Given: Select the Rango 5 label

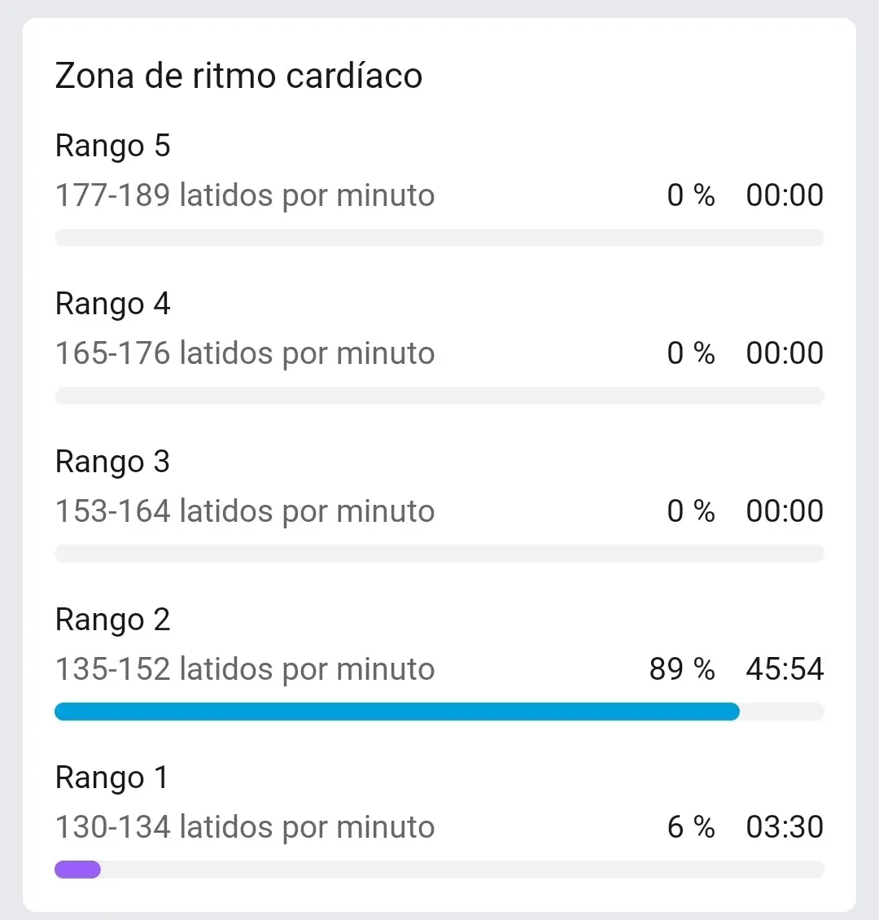Looking at the screenshot, I should tap(112, 146).
